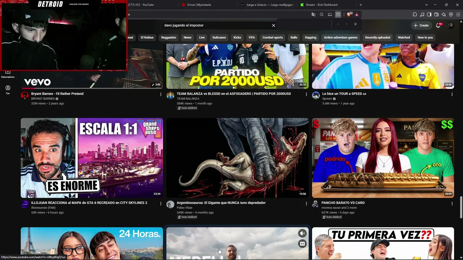Select the Combat sports filter chip
Viewport: 463px width, 260px height.
[x=273, y=38]
